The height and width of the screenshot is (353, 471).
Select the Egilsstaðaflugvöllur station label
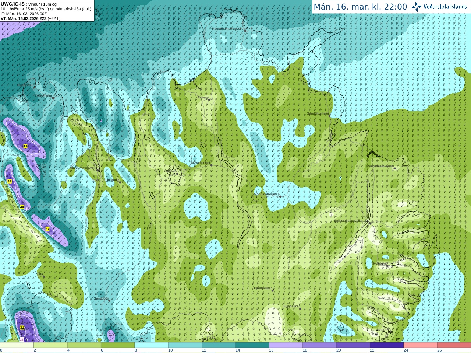tap(351, 221)
